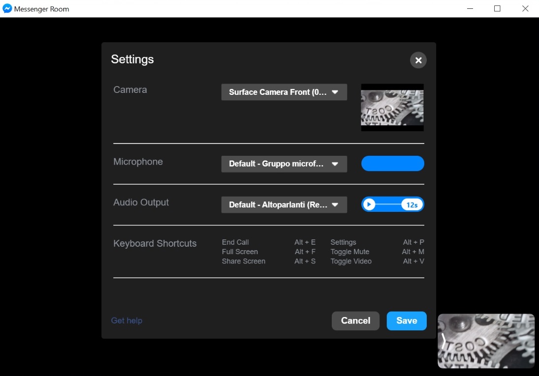This screenshot has height=376, width=539.
Task: Save the settings changes
Action: click(x=406, y=320)
